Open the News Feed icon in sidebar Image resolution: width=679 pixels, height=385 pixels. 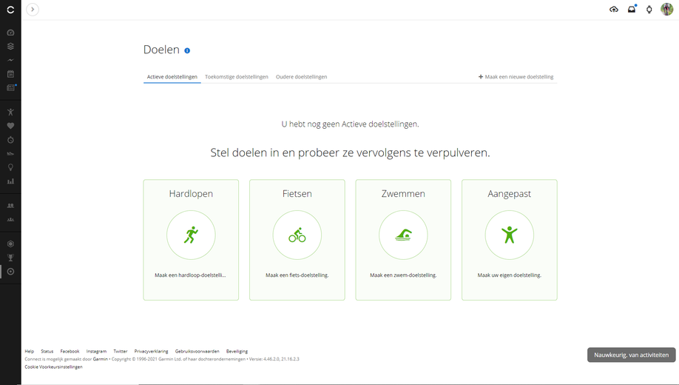(11, 87)
